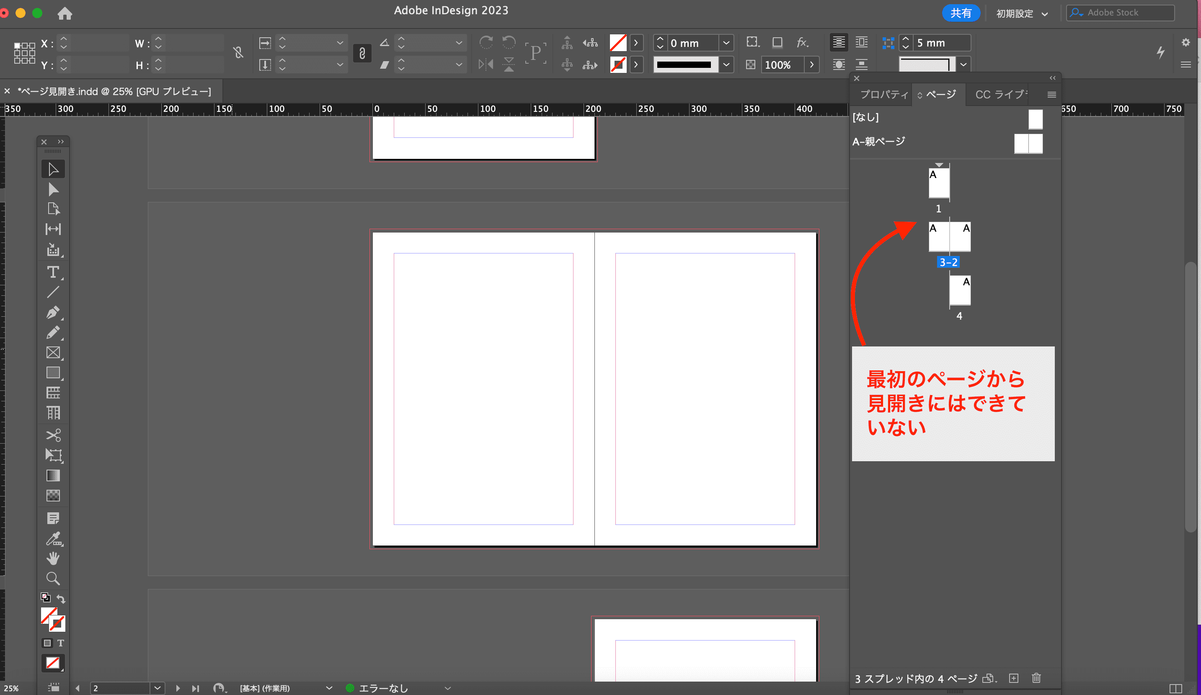1201x695 pixels.
Task: Select the vertical grid tool
Action: pos(53,412)
